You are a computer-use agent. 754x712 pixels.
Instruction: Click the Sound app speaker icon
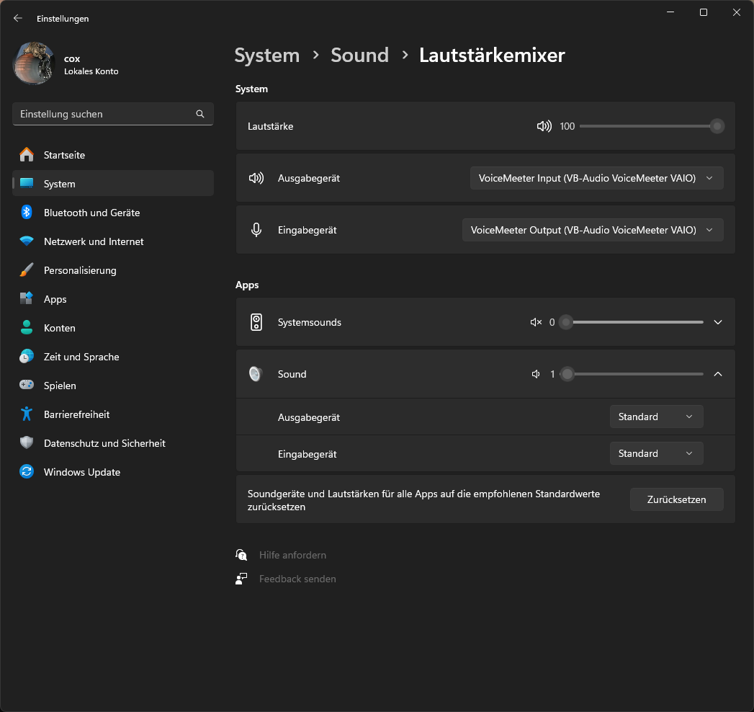click(256, 374)
